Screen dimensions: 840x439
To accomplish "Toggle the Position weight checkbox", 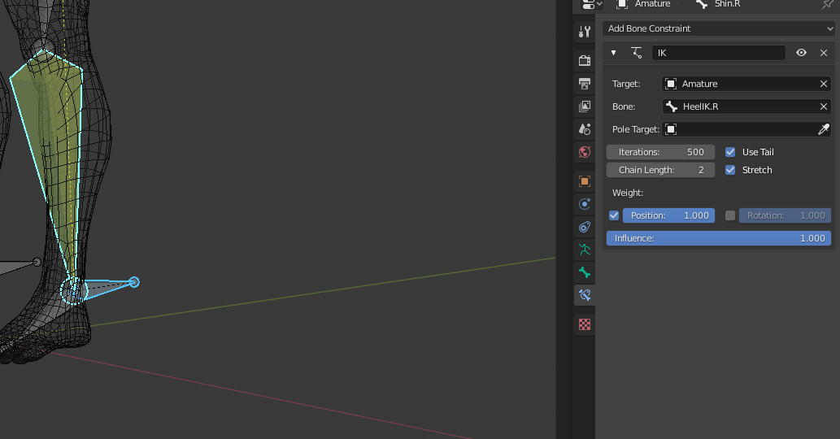I will [x=614, y=215].
